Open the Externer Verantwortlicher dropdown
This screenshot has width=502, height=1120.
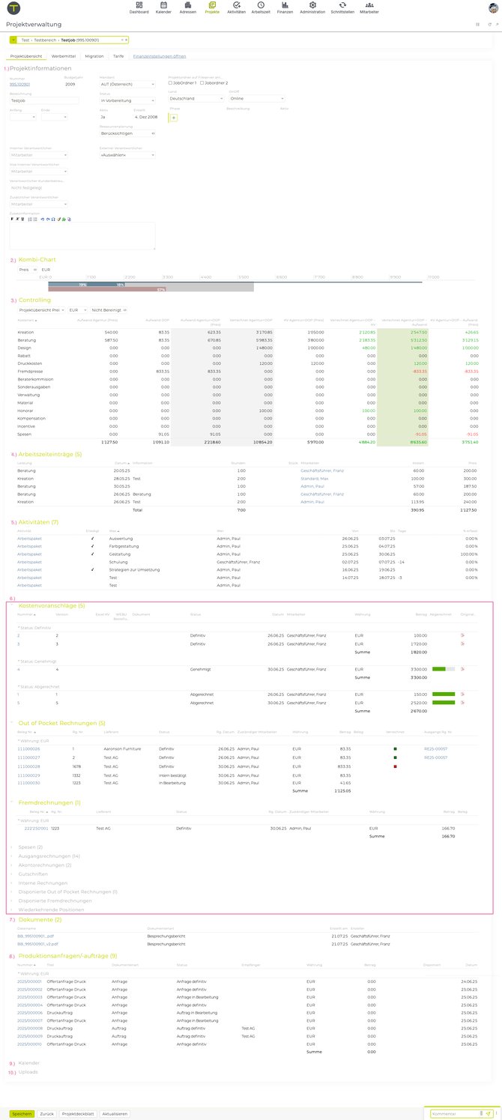pos(127,155)
